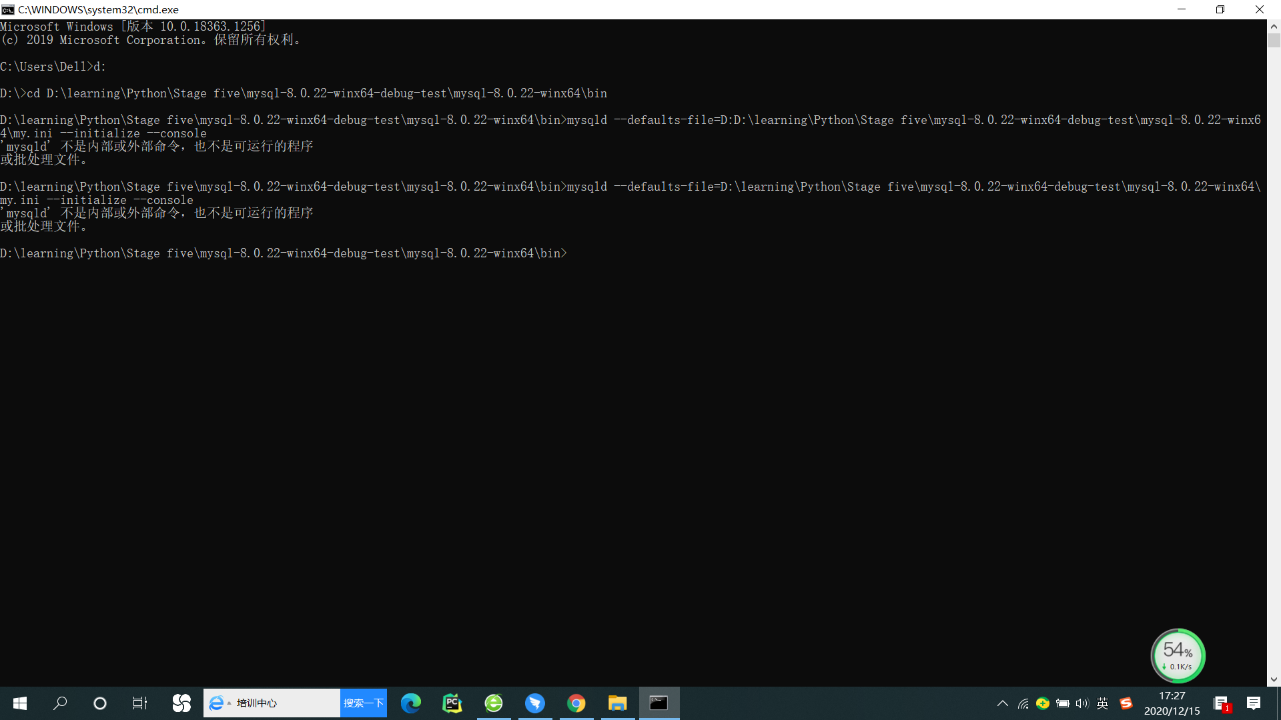Open the battery status tray icon

coord(1063,703)
